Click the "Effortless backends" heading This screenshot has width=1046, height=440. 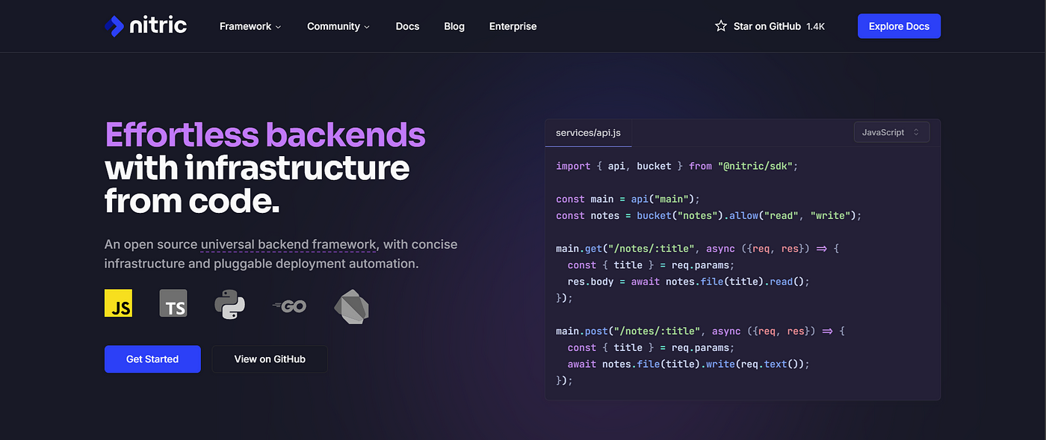click(x=265, y=135)
